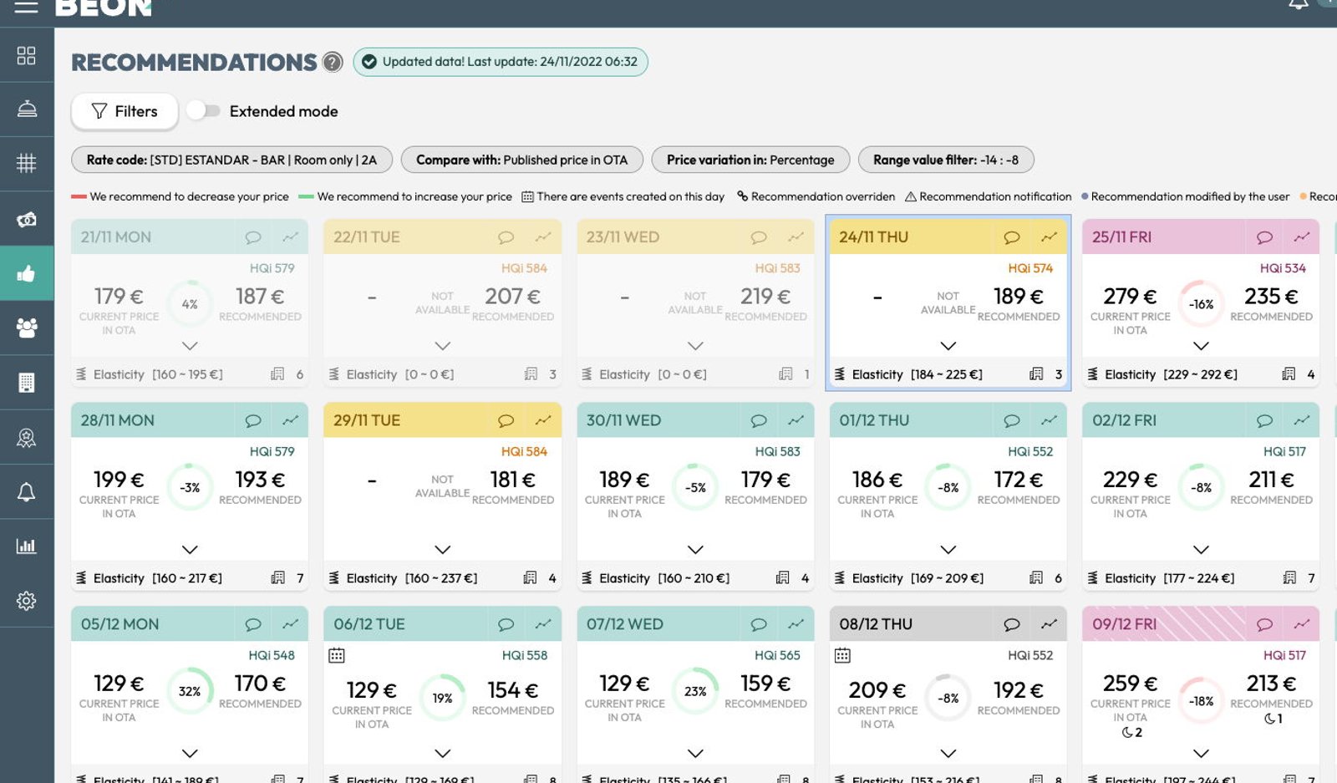
Task: Open trend chart on 24/11 THU card
Action: click(x=1049, y=237)
